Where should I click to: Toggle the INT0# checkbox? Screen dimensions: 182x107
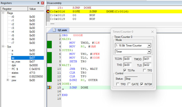tap(142, 84)
